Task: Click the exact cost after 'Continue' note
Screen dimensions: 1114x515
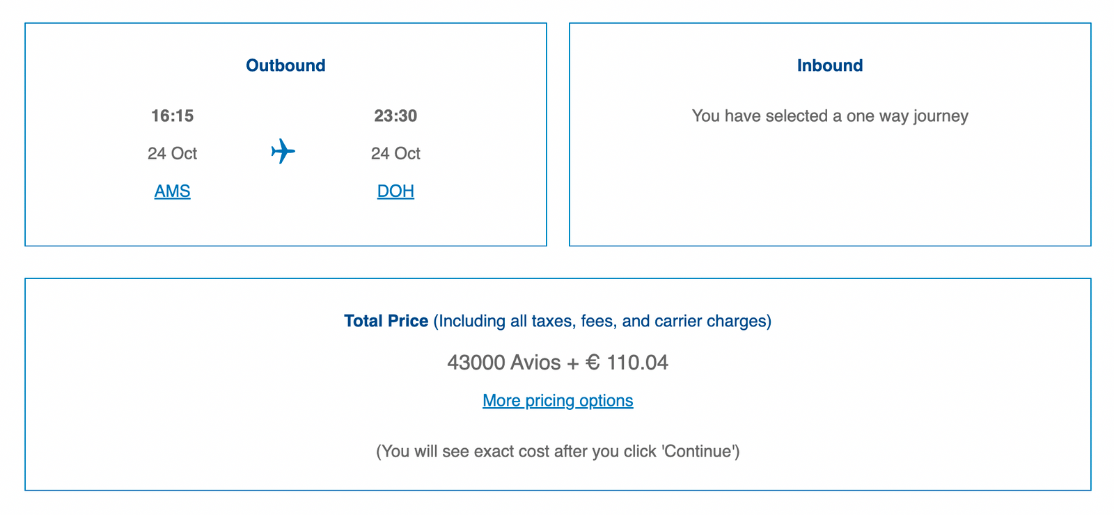Action: point(558,451)
